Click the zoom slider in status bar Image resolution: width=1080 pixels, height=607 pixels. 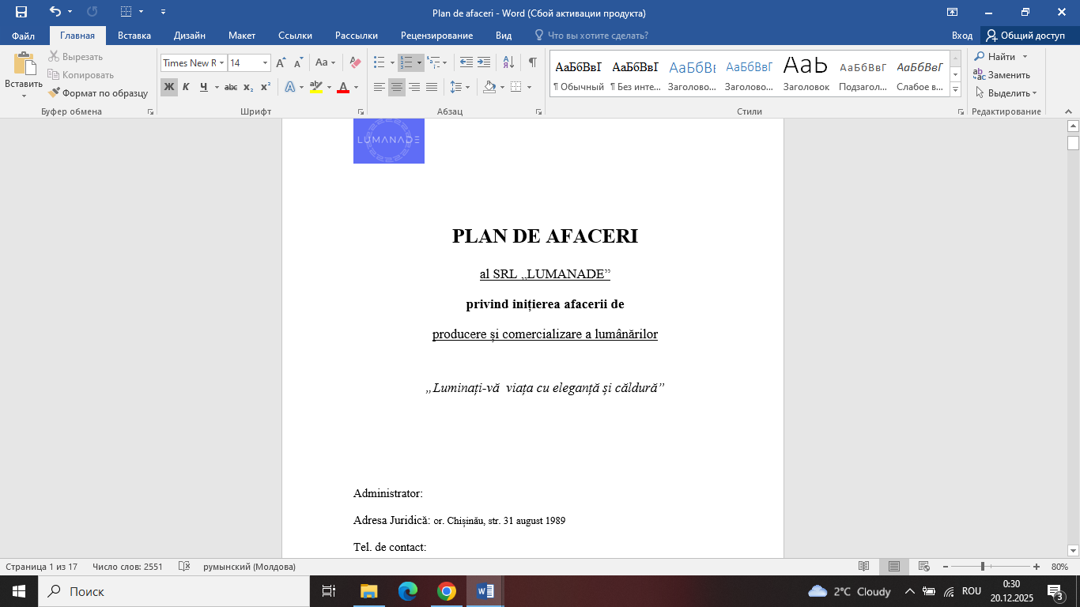point(983,567)
